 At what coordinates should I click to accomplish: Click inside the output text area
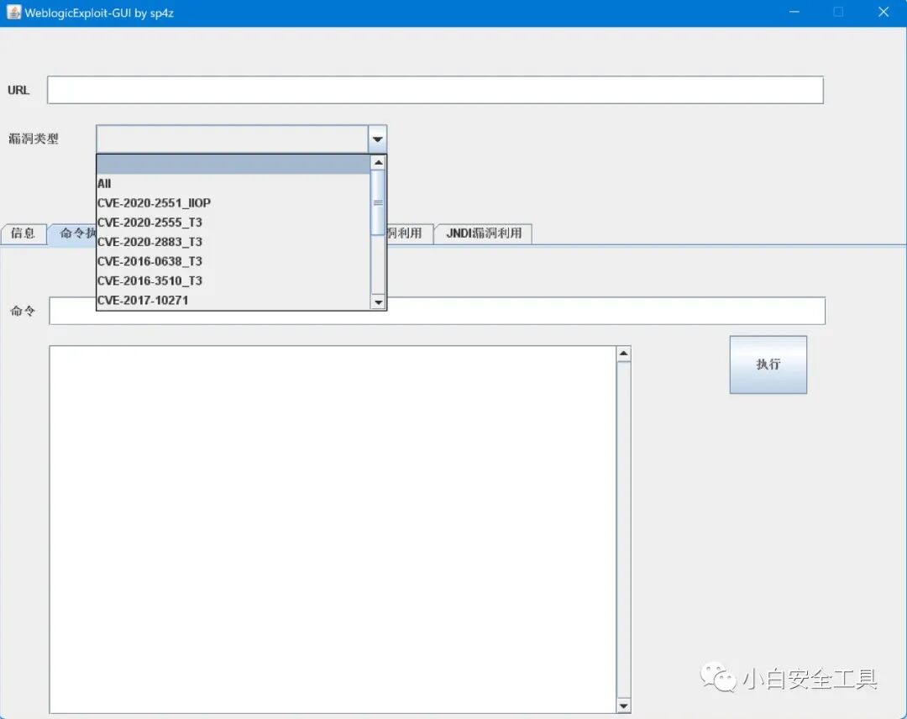333,529
